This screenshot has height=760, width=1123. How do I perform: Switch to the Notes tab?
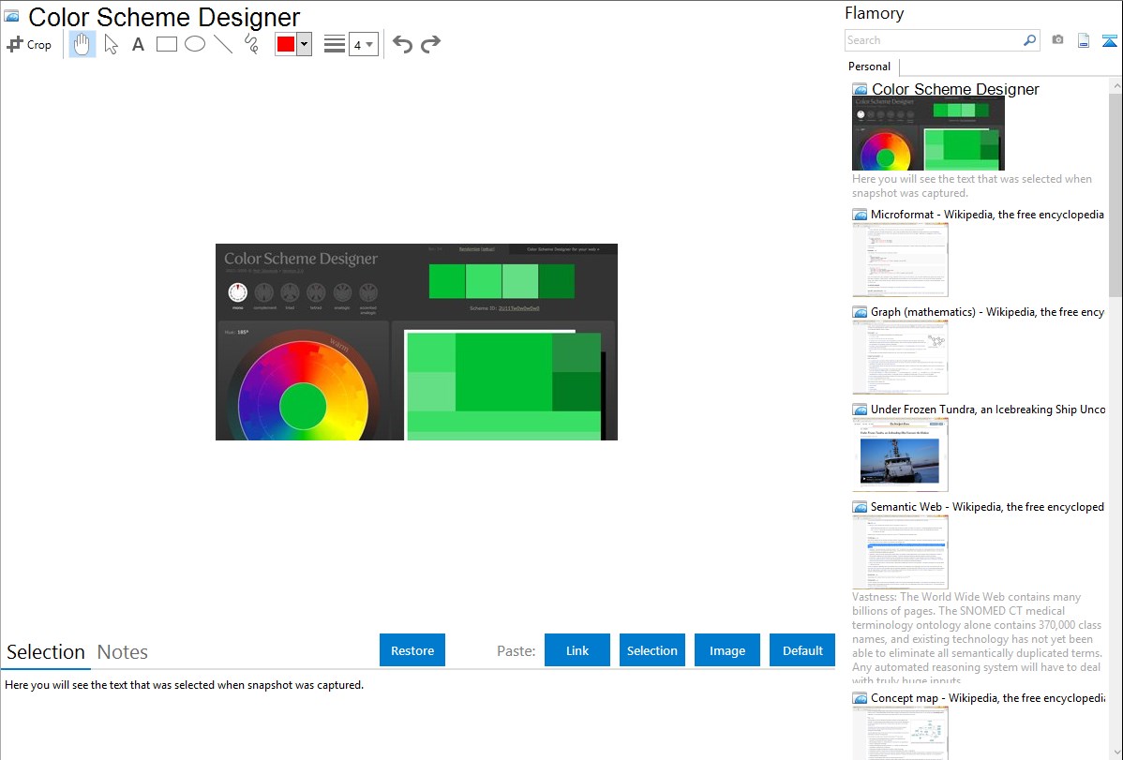tap(123, 652)
